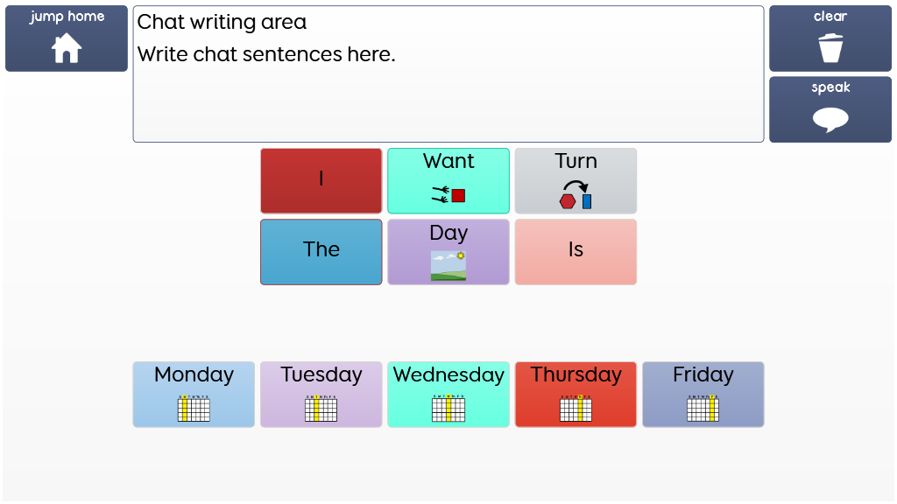Pick the Day landscape picture symbol
897x504 pixels.
pos(448,266)
